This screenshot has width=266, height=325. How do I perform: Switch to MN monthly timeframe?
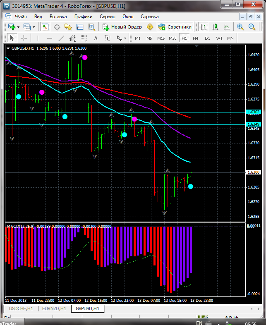[230, 38]
